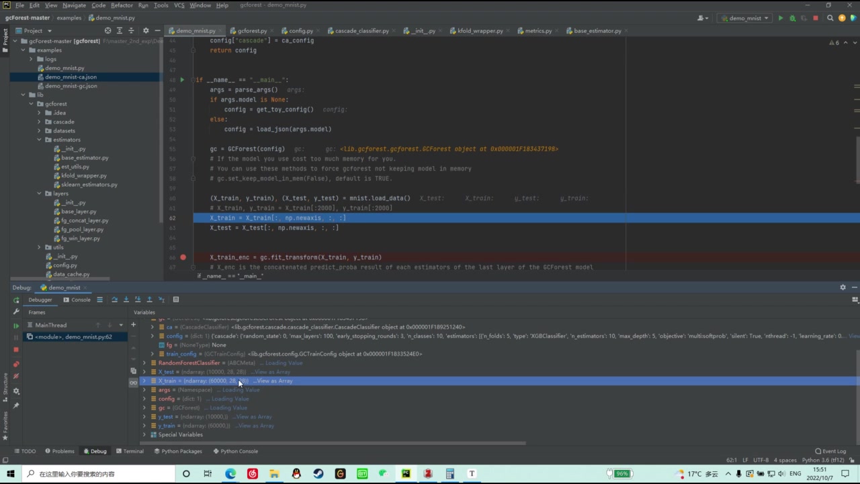Open View Breakpoints icon in debug sidebar

pyautogui.click(x=16, y=364)
